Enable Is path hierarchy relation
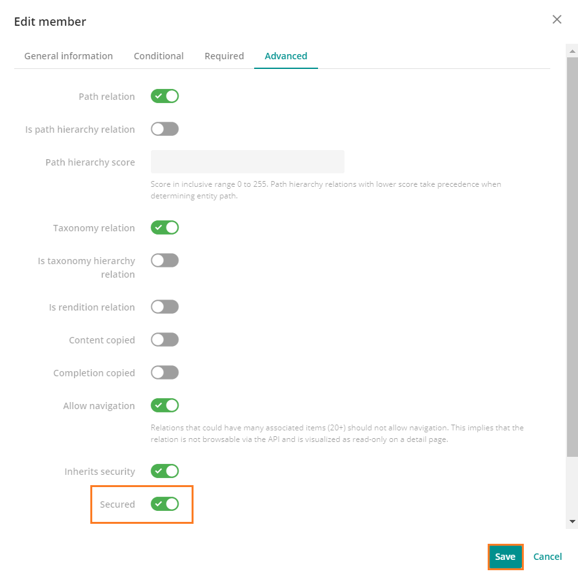This screenshot has width=578, height=576. pyautogui.click(x=164, y=130)
